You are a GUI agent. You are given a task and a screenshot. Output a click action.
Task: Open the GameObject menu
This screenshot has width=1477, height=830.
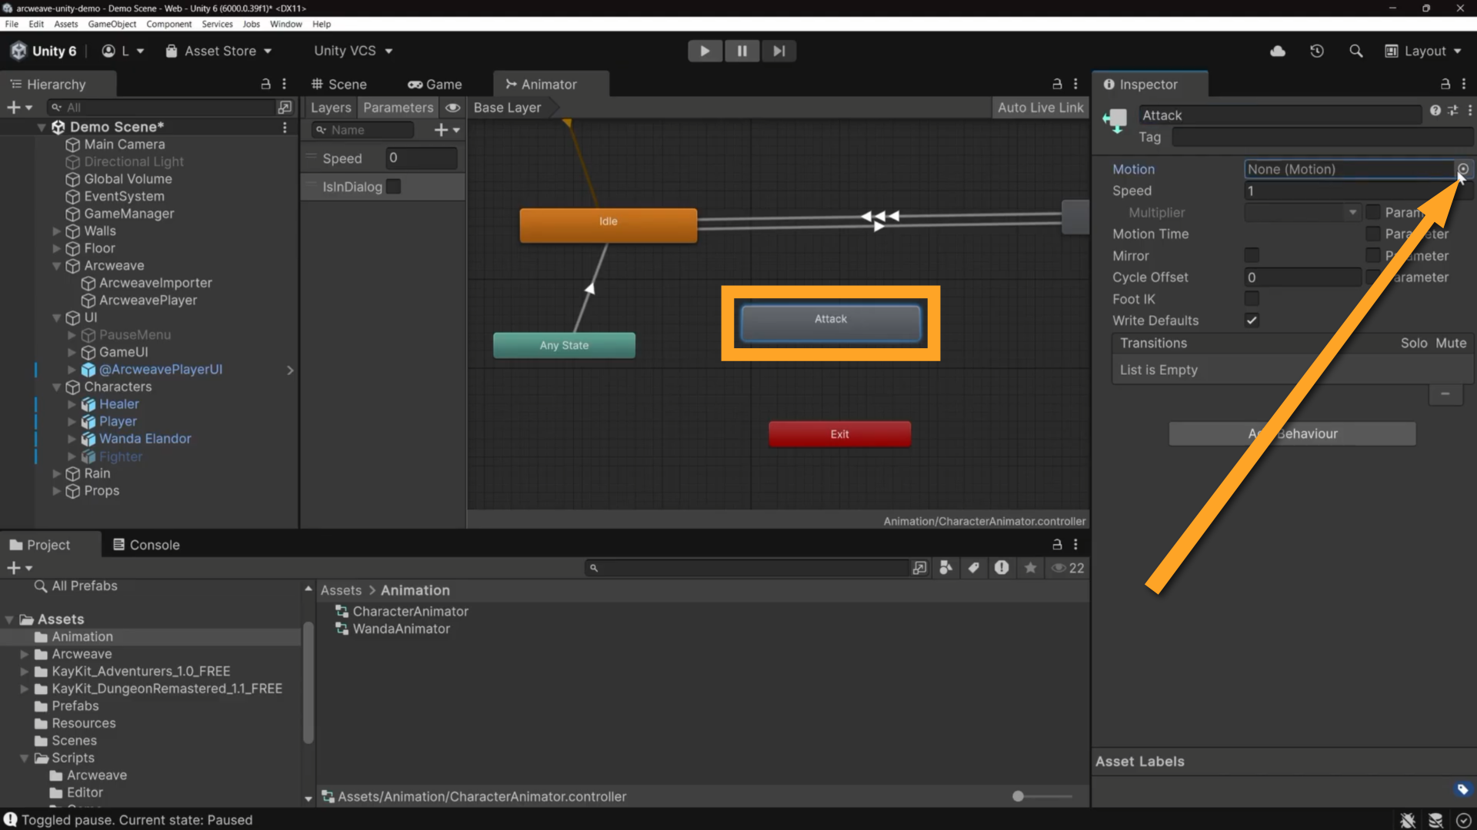click(112, 24)
